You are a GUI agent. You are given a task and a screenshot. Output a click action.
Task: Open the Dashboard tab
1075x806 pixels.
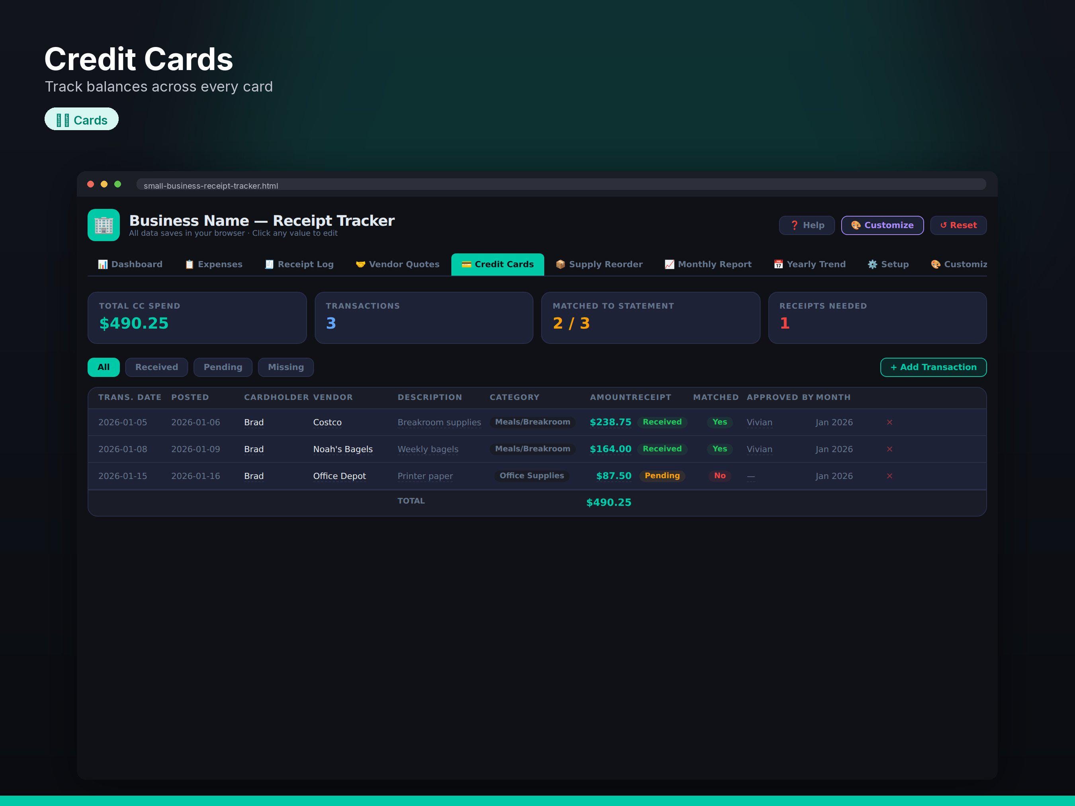click(x=130, y=264)
